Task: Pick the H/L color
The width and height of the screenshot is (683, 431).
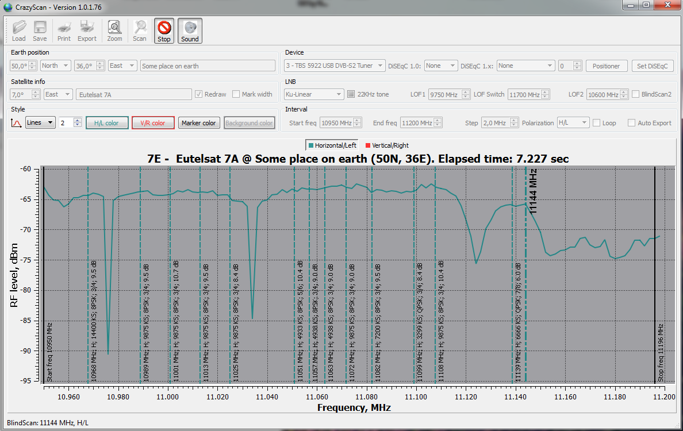Action: [107, 123]
